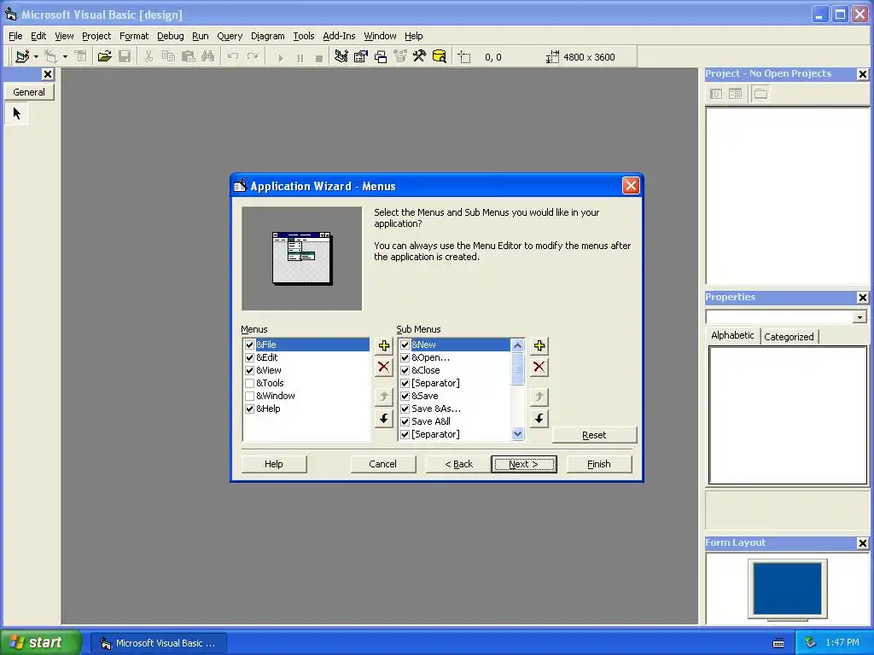Click the Add Form toolbar icon
This screenshot has width=874, height=655.
(50, 56)
